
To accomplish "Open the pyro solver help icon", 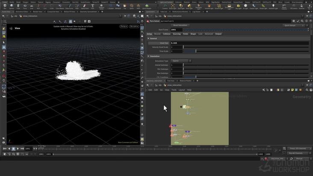I will pyautogui.click(x=310, y=21).
